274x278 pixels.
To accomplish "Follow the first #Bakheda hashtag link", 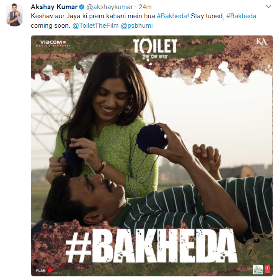I will [x=172, y=16].
